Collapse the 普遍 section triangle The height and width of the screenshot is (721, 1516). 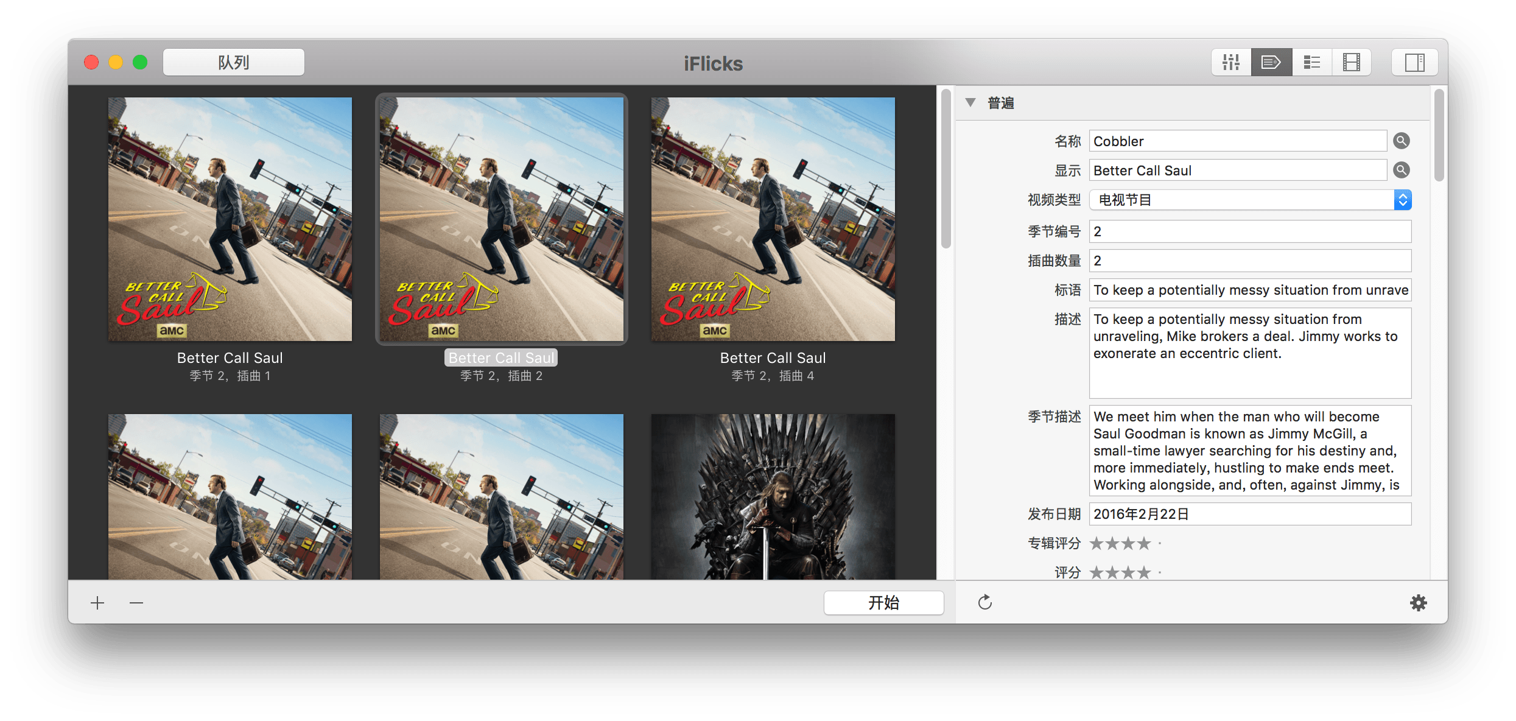(x=970, y=102)
